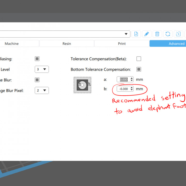Screen dimensions: 186x186
Task: Click the tolerance diagram thumbnail
Action: click(x=82, y=85)
